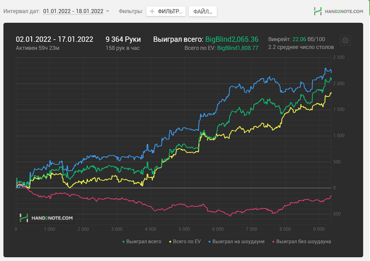370x261 pixels.
Task: Click the Интервал дат label
Action: coord(22,11)
